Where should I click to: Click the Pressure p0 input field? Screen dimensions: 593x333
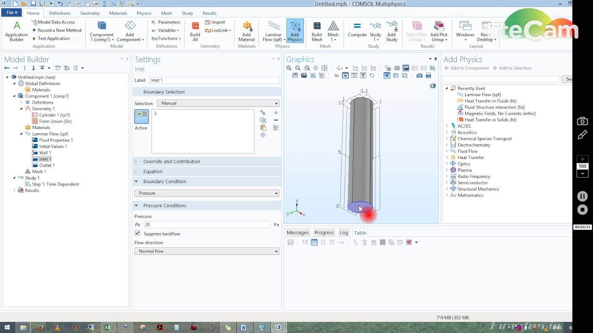click(207, 224)
